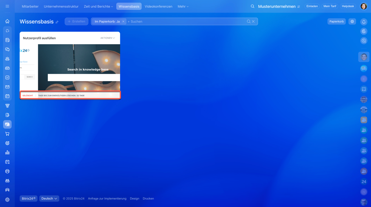Image resolution: width=371 pixels, height=207 pixels.
Task: Clear the filter field with the X icon
Action: pos(253,21)
